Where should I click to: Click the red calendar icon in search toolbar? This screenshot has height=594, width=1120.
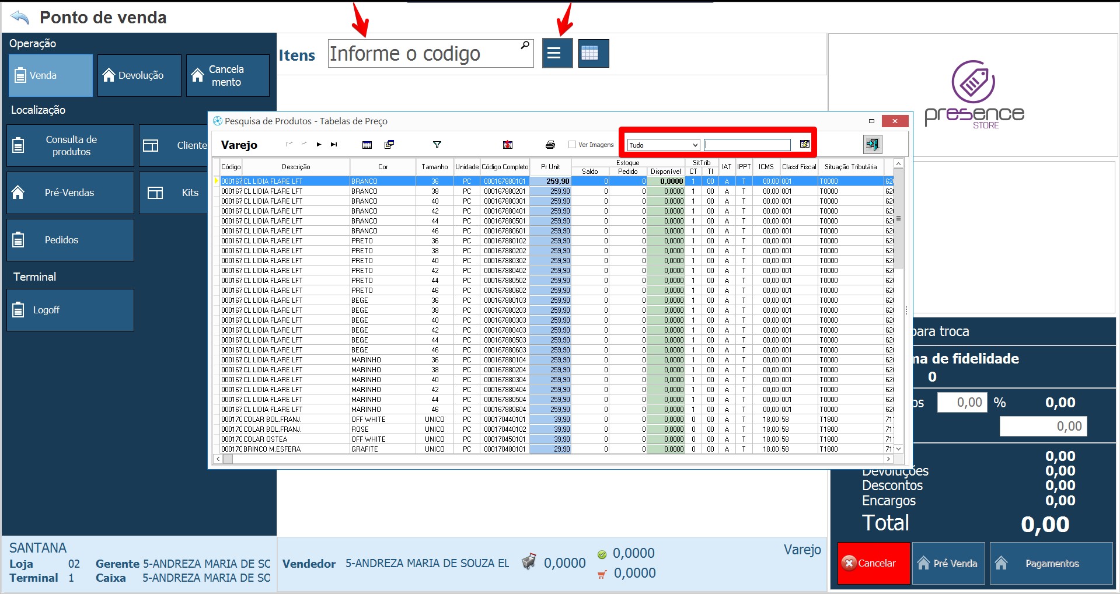[x=508, y=145]
